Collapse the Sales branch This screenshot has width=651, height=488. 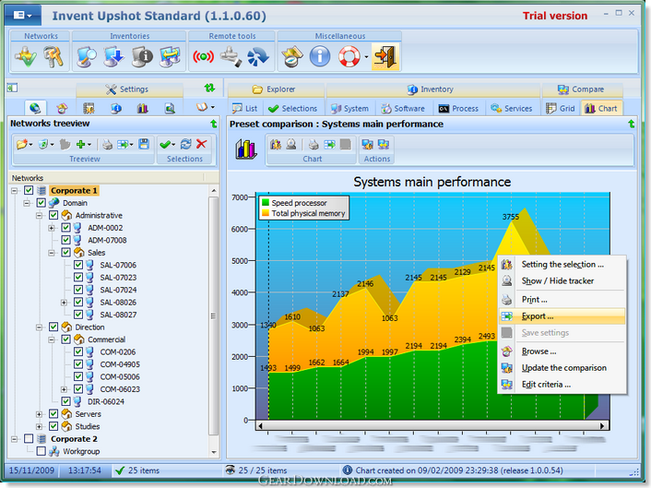click(52, 253)
